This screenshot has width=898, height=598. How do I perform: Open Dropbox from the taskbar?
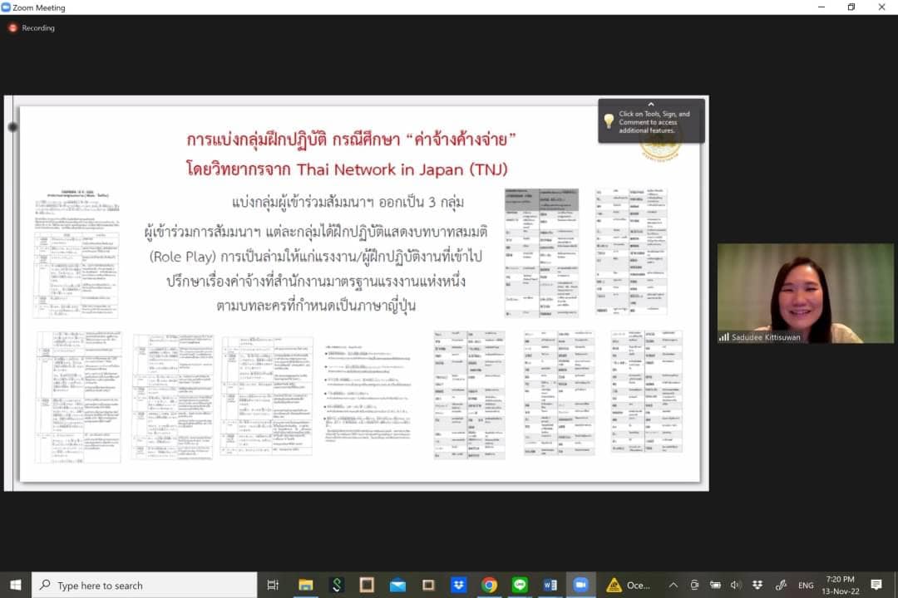point(459,585)
